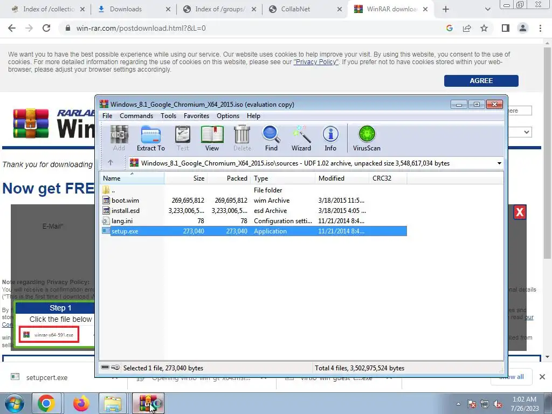Click the taskbar clock showing 1:02 AM

point(524,404)
